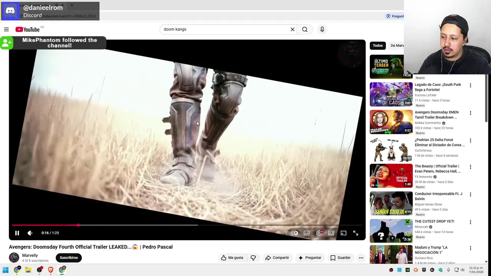Open '¿Podrían 25 Delta Force' video title
491x276 pixels.
tap(440, 143)
